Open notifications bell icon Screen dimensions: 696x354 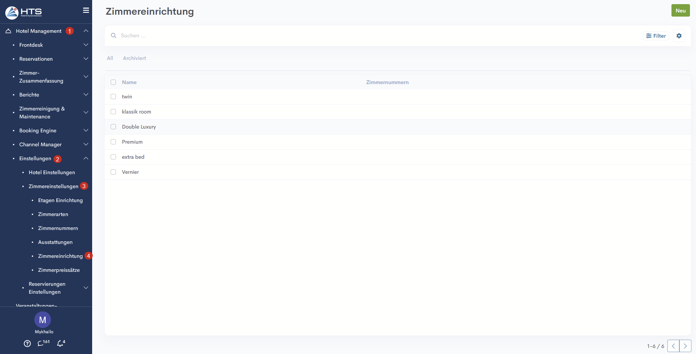(x=61, y=343)
